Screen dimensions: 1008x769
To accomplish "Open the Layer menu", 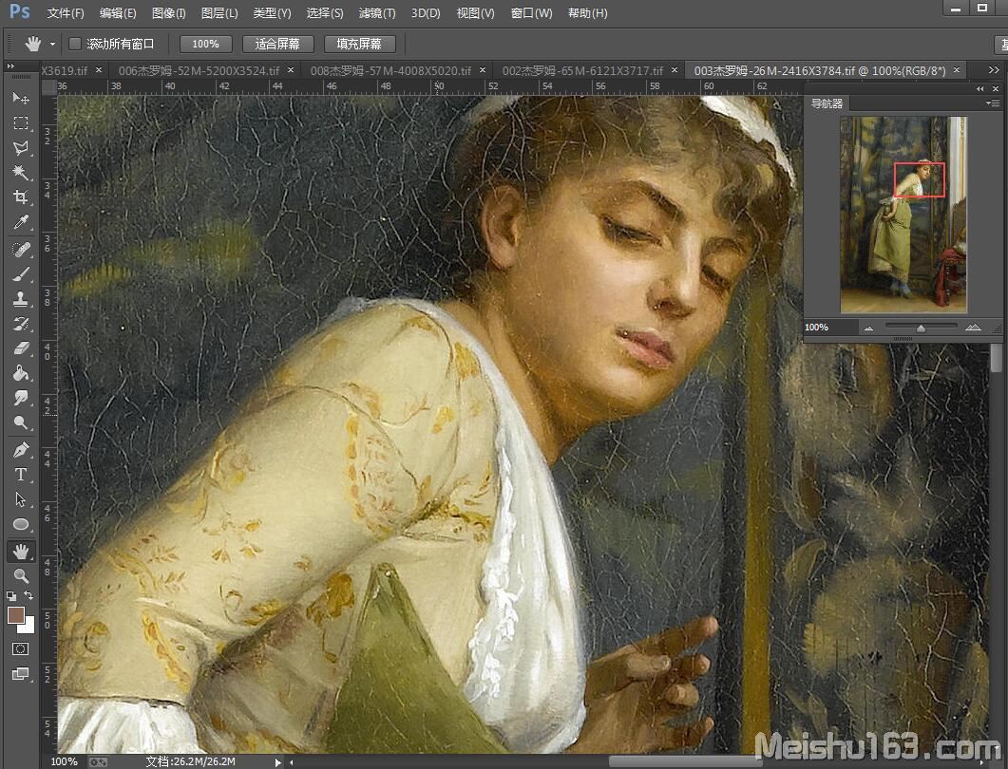I will (219, 13).
